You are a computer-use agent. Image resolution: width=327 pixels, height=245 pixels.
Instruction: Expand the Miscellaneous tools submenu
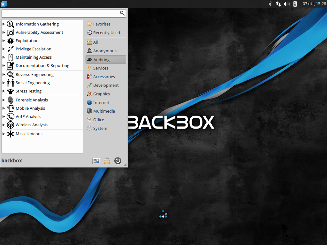click(x=3, y=134)
